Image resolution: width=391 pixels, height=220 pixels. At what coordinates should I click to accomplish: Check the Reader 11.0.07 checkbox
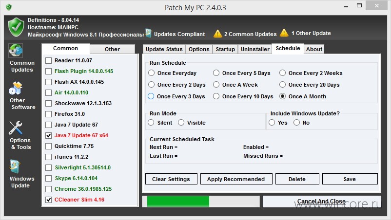tap(49, 60)
